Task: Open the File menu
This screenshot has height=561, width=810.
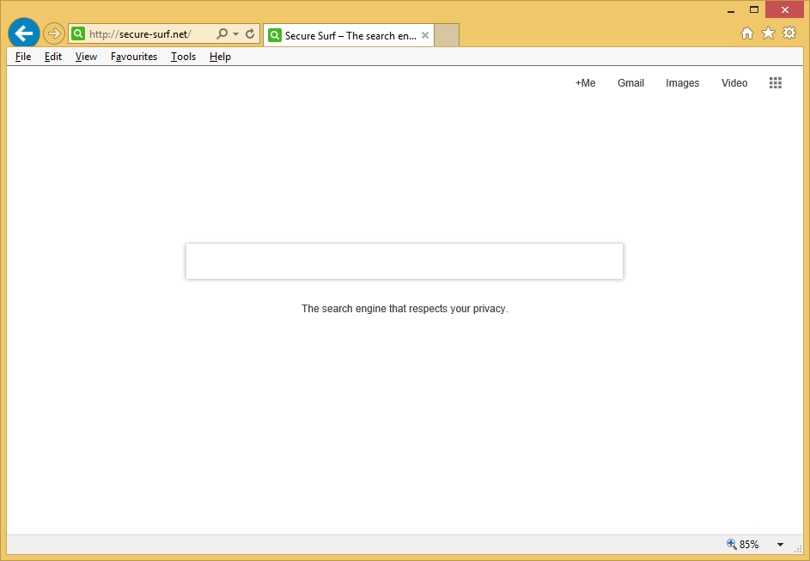Action: tap(23, 57)
